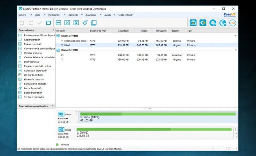Screen dimensions: 256x156
Task: Select the C: partition row
Action: [146, 55]
